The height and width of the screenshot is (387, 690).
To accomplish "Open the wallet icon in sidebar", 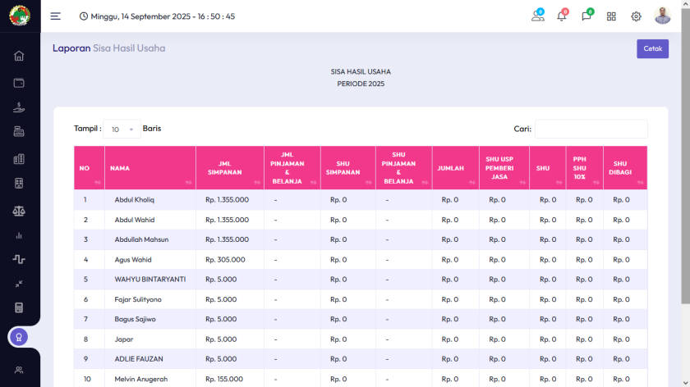I will (x=19, y=82).
